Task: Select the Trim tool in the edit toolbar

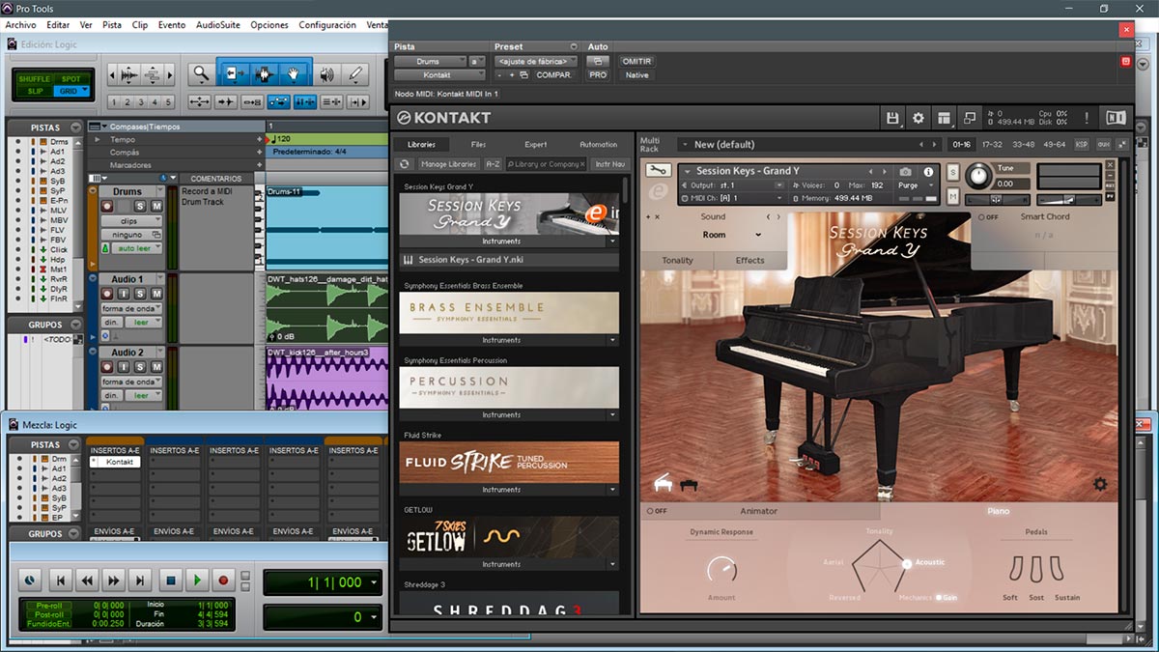Action: point(233,74)
